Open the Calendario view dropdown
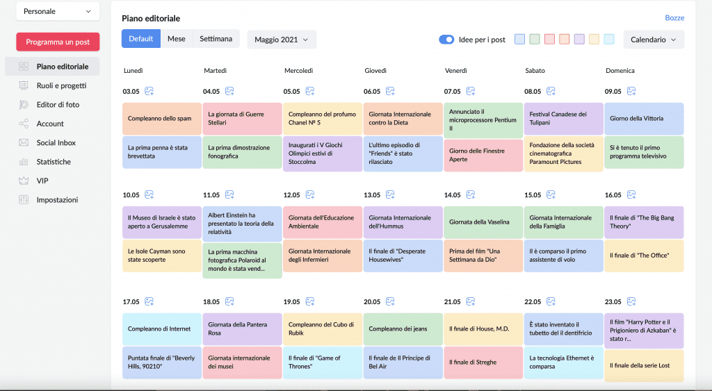 (654, 40)
